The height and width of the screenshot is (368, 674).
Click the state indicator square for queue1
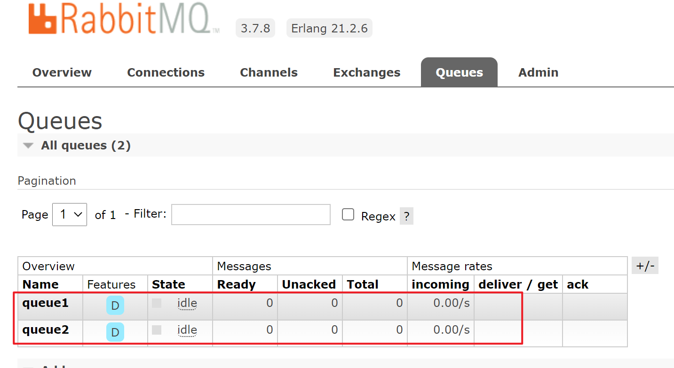click(157, 304)
